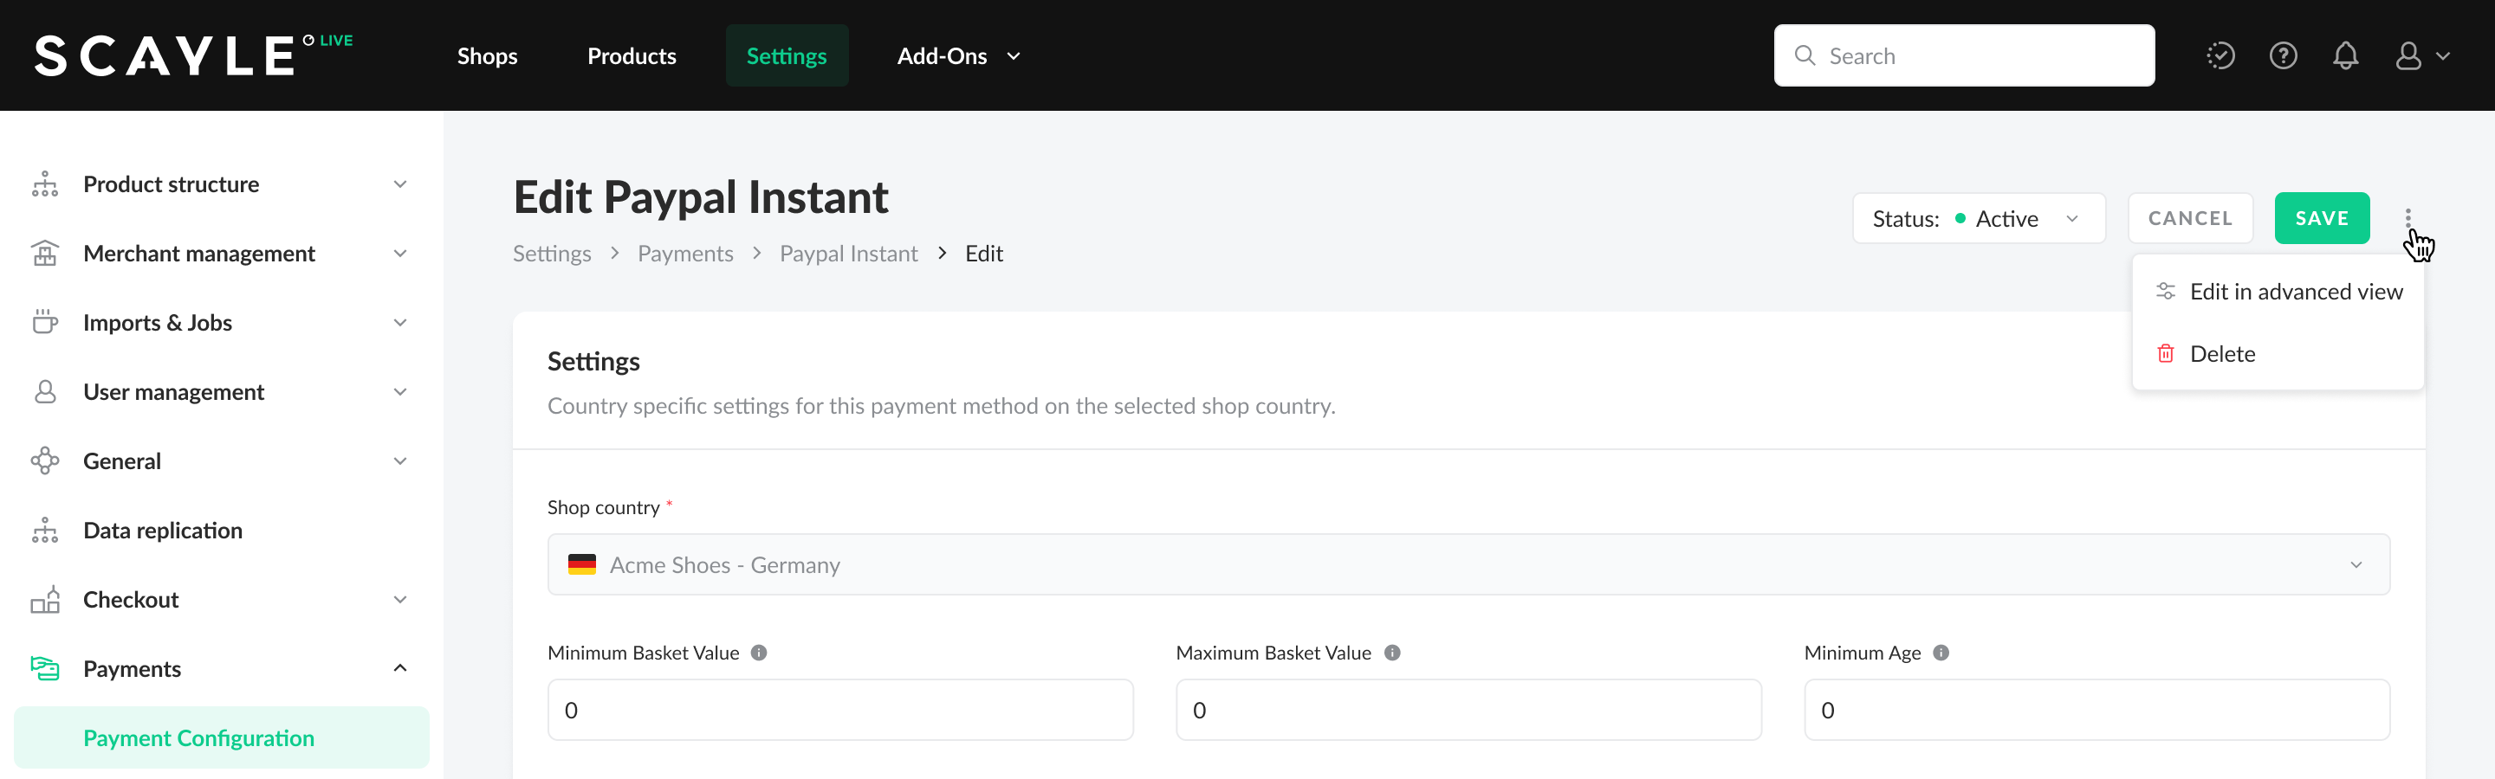The image size is (2495, 779).
Task: Choose Delete from the options menu
Action: (x=2222, y=354)
